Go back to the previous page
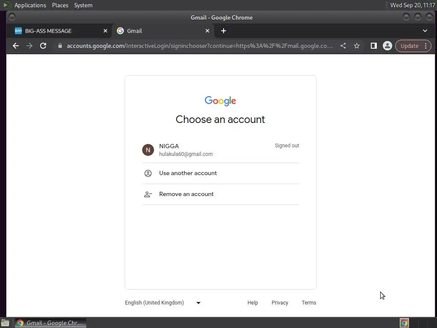Image resolution: width=437 pixels, height=328 pixels. [x=16, y=46]
